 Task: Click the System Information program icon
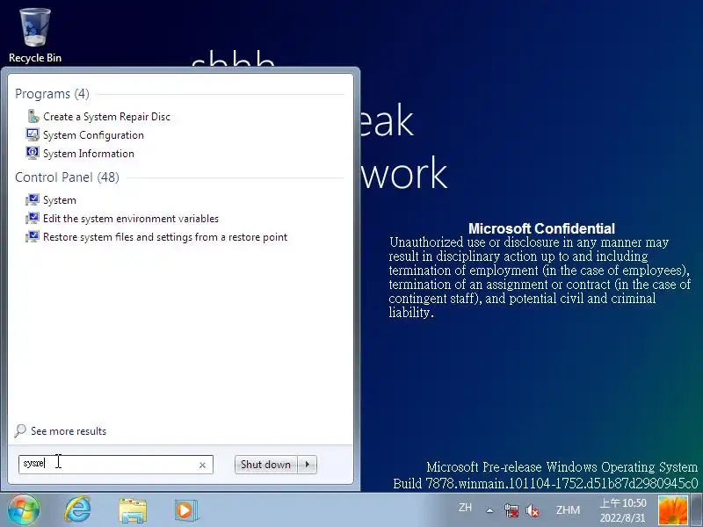coord(33,153)
